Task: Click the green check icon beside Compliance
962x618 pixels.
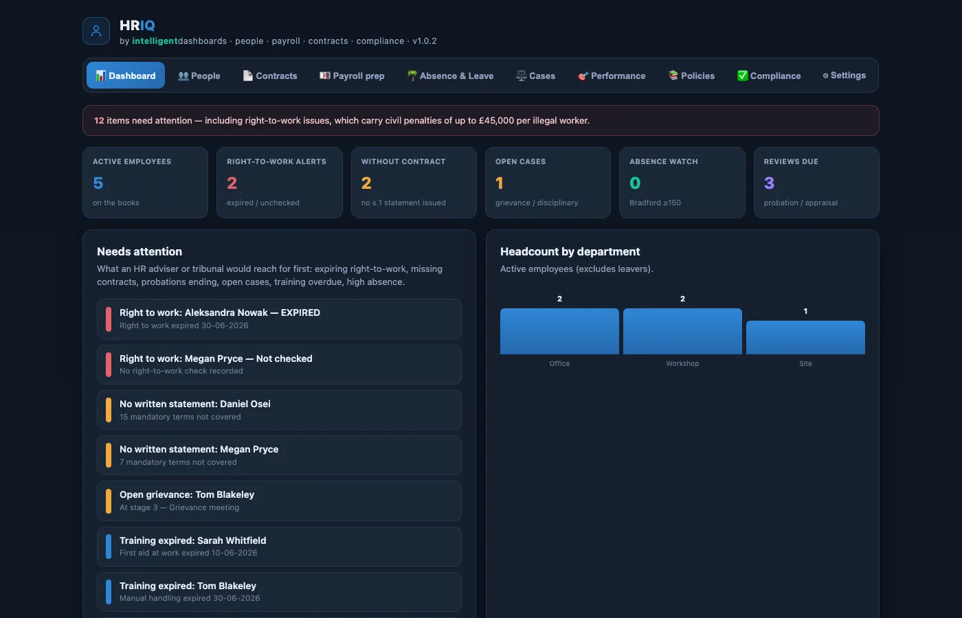Action: point(743,76)
